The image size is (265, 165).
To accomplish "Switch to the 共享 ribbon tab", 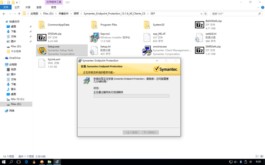I will coord(28,7).
